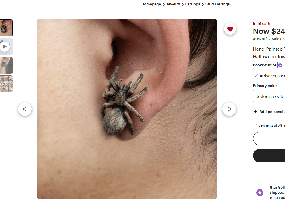The width and height of the screenshot is (285, 207).
Task: Open the Earrings breadcrumb category
Action: (x=193, y=4)
